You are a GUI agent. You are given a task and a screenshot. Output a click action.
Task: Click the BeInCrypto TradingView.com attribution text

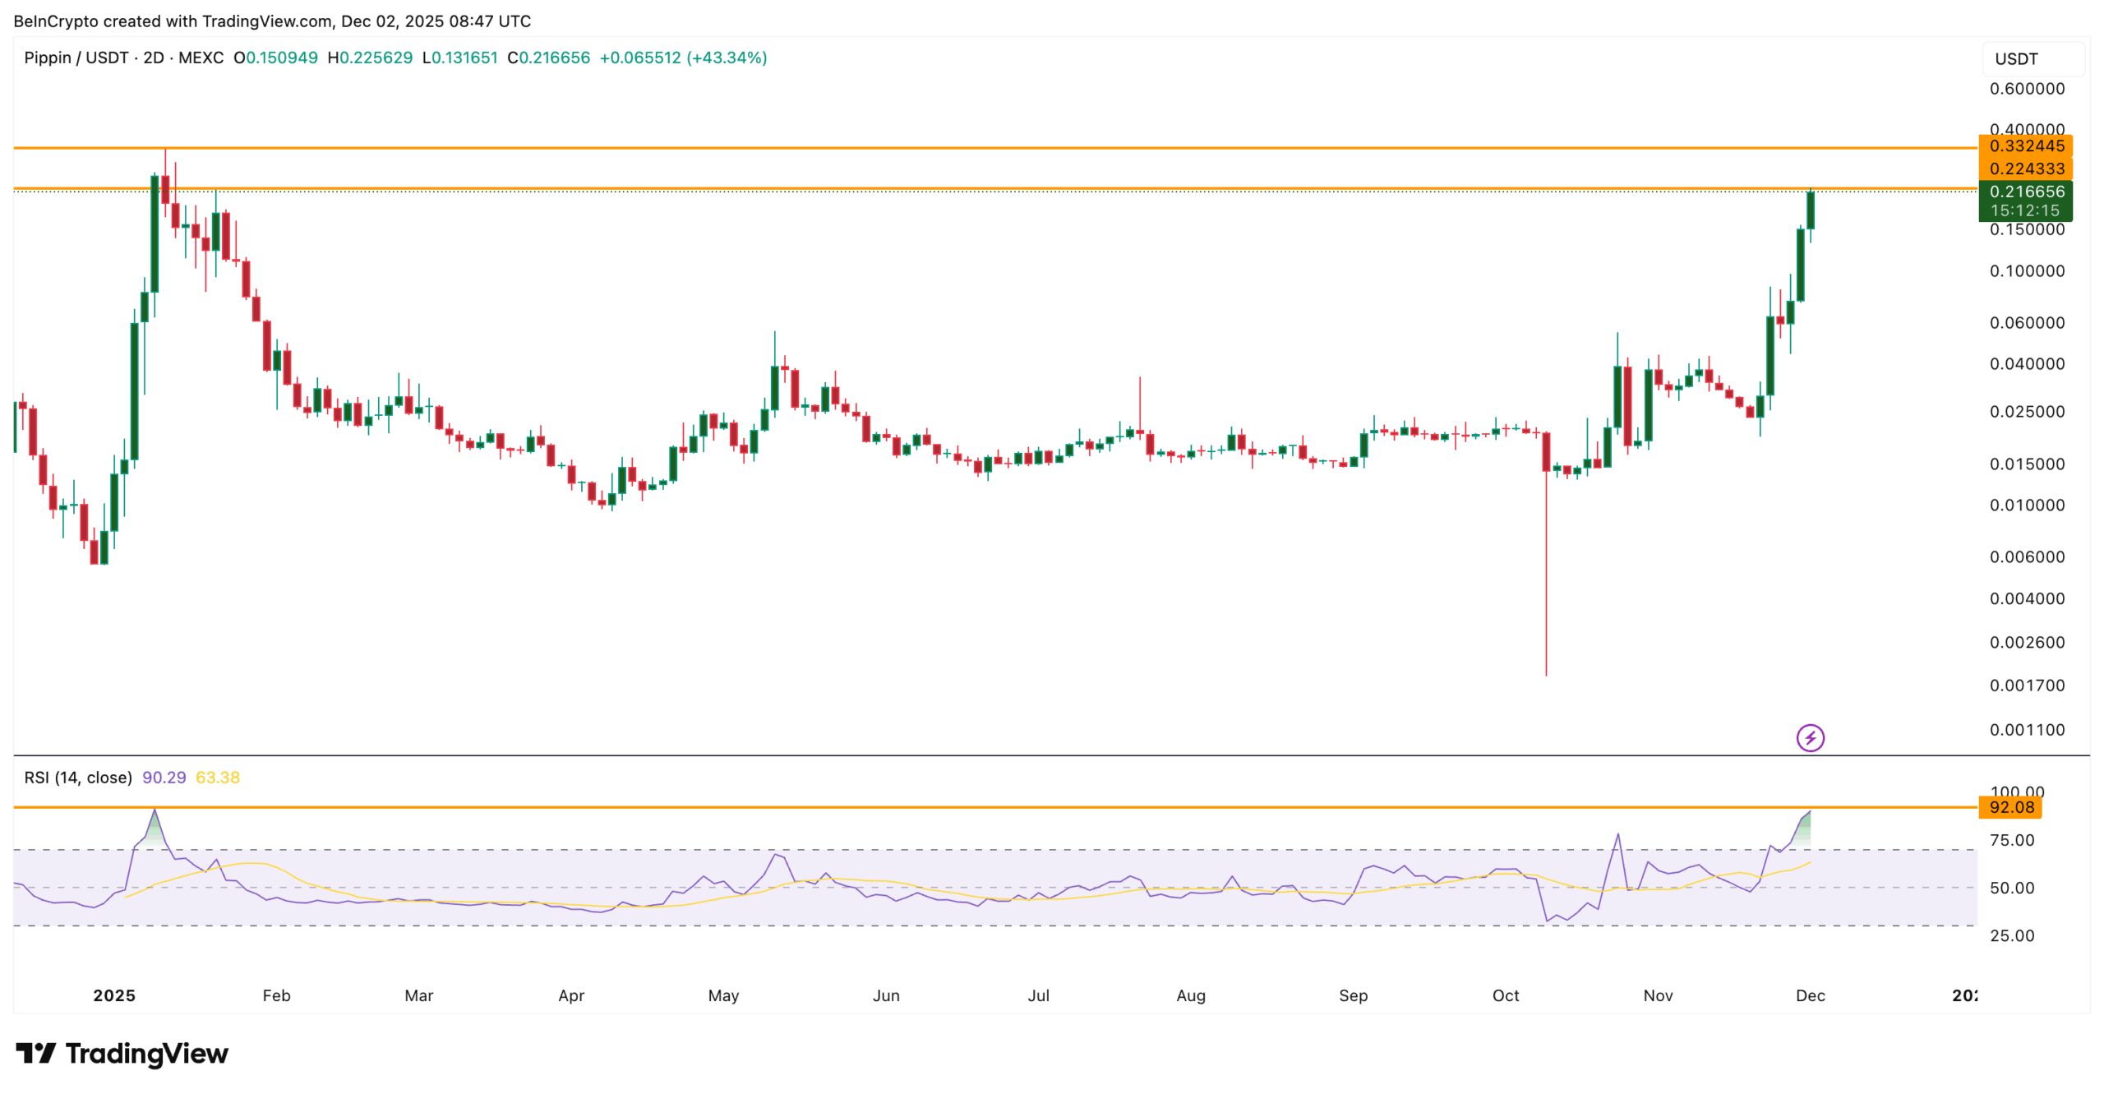click(272, 21)
